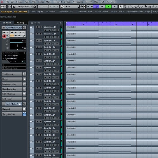Toggle Solo in the inspector track controls
The width and height of the screenshot is (158, 158).
[8, 33]
